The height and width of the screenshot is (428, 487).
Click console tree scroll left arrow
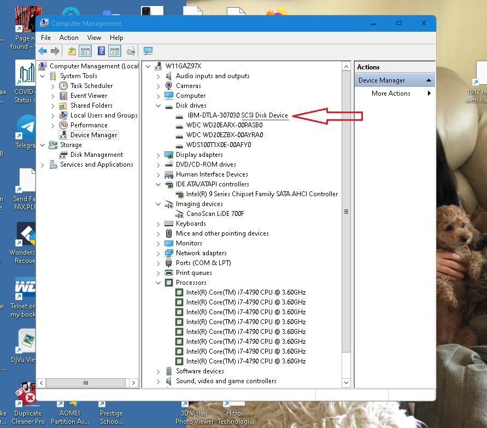click(x=42, y=383)
